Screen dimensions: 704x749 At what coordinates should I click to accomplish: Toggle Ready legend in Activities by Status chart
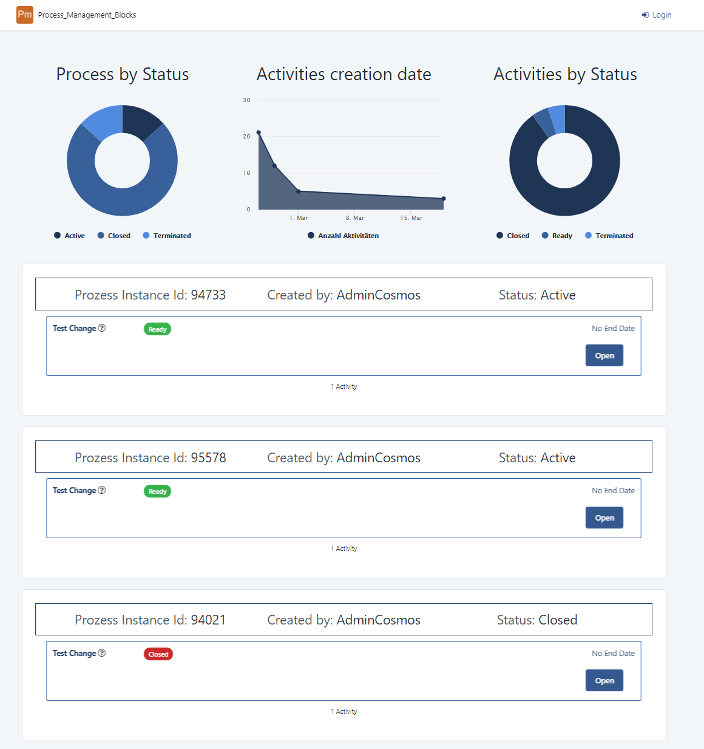557,236
